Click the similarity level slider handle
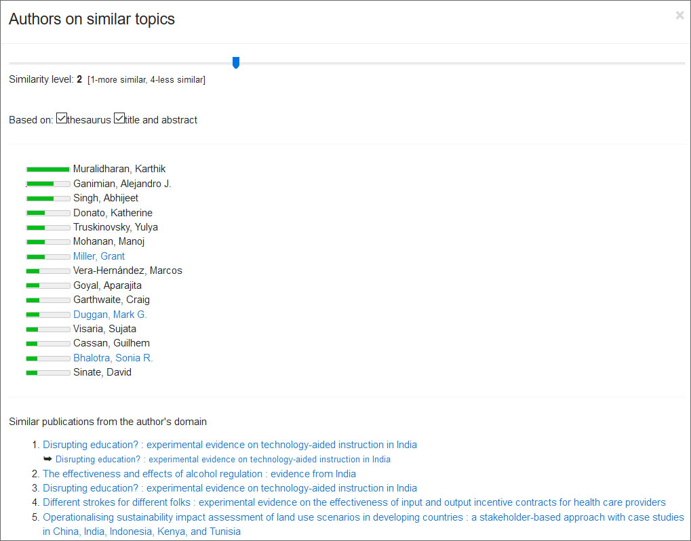Viewport: 691px width, 541px height. point(236,63)
